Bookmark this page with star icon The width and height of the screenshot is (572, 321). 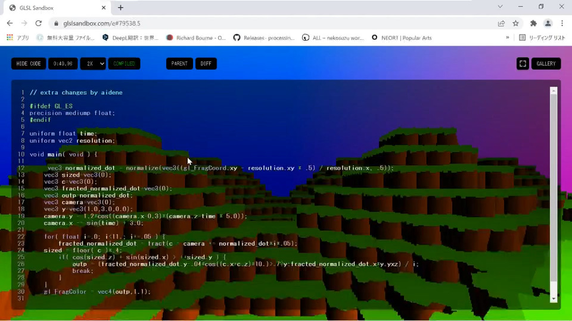(x=515, y=23)
